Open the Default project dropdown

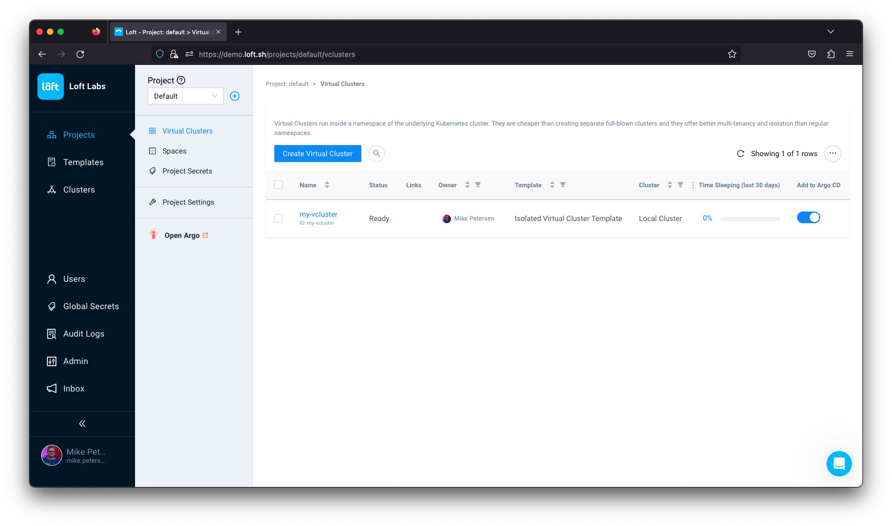(186, 96)
